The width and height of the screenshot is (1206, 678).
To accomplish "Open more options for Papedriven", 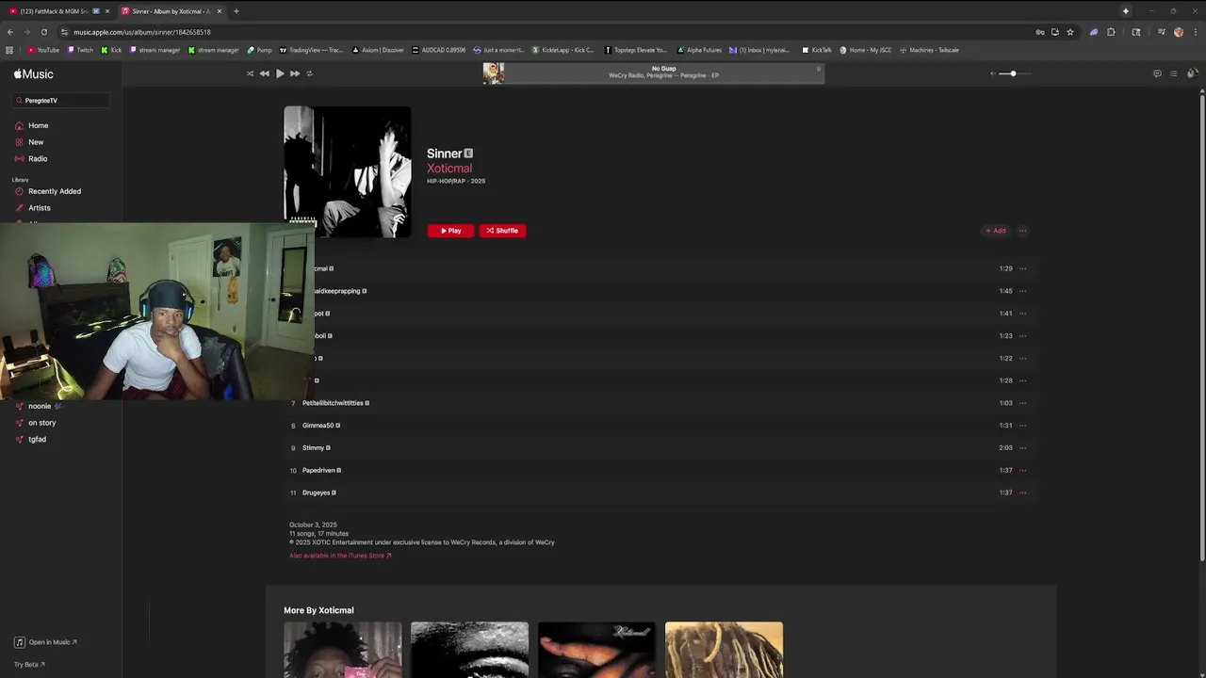I will pos(1022,470).
